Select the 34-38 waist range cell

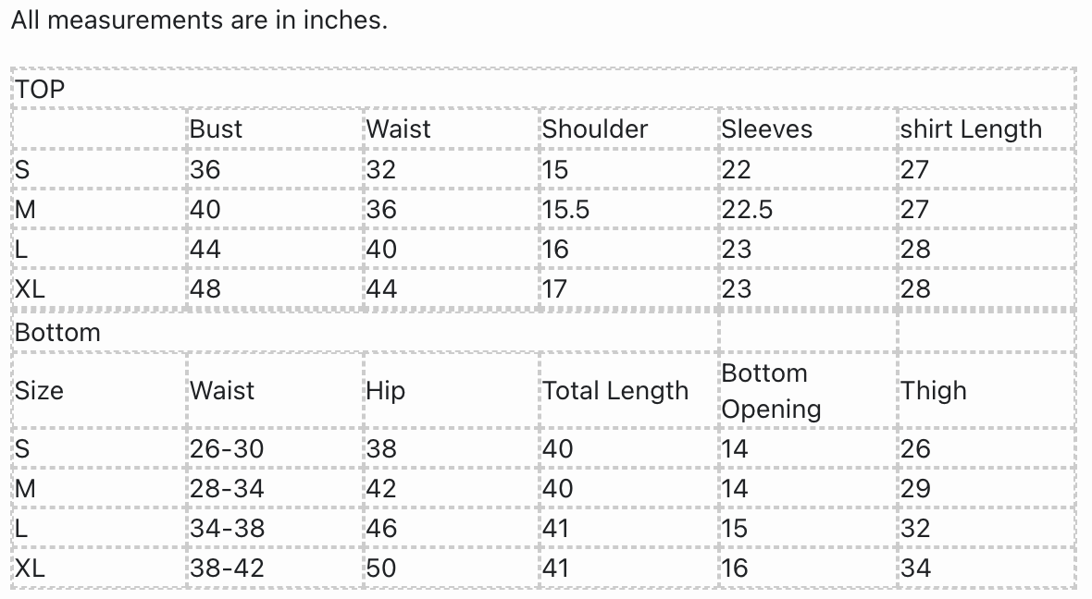[227, 529]
